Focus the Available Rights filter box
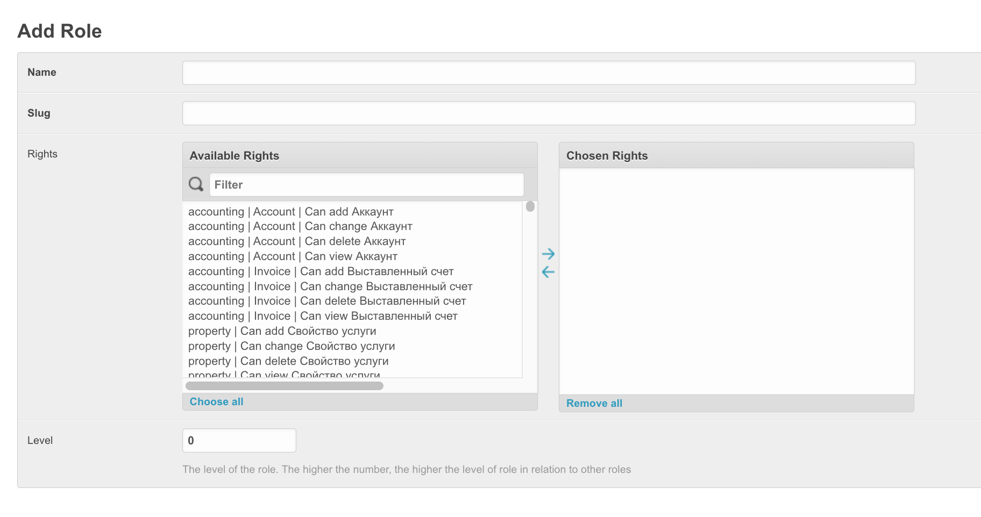Image resolution: width=981 pixels, height=517 pixels. 366,185
